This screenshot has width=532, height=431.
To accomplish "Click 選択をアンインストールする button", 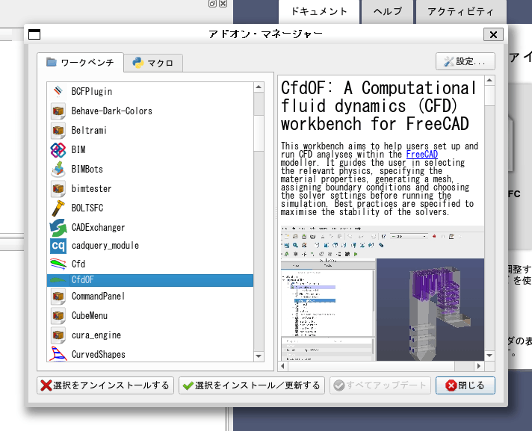I will [105, 385].
